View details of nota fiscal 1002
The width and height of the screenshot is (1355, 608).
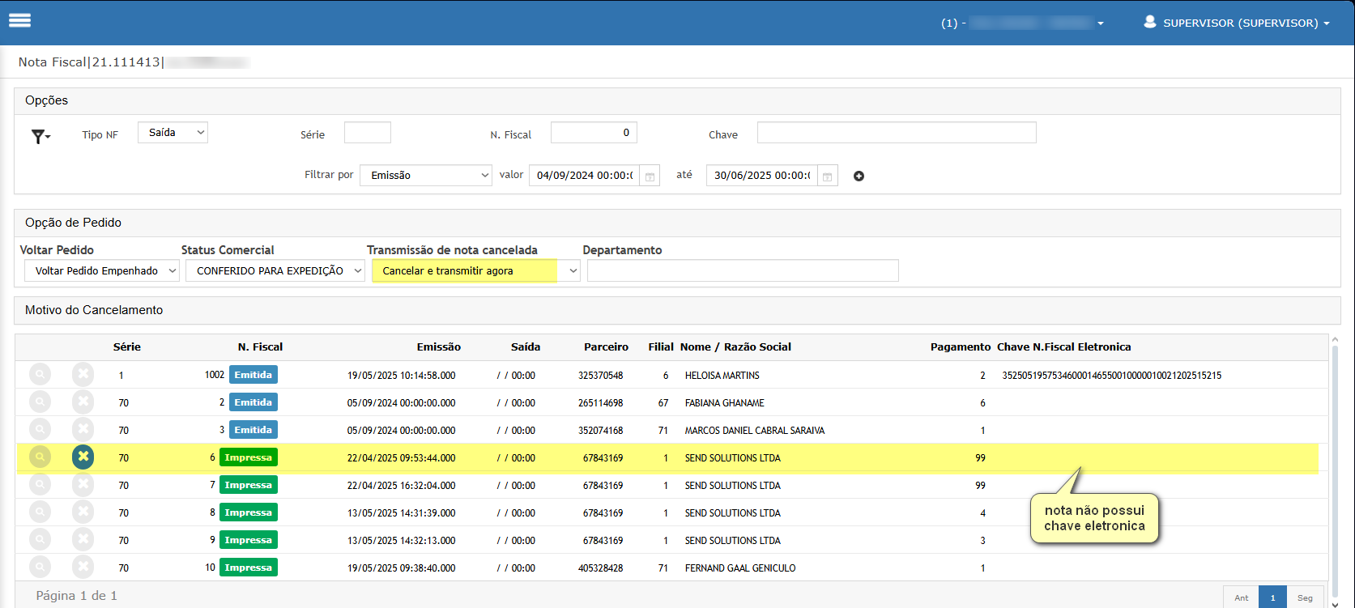(40, 375)
